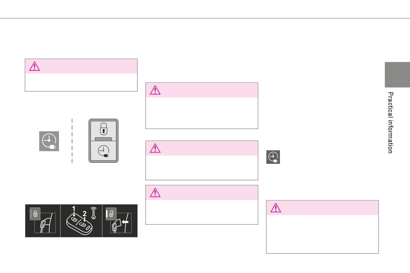Open the Practical information side tab
The height and width of the screenshot is (273, 410).
point(391,122)
